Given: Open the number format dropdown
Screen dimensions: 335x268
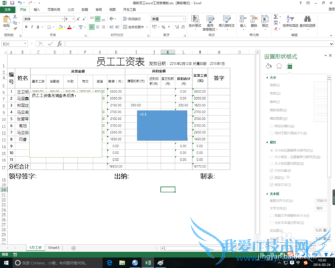Looking at the screenshot, I should coord(184,19).
